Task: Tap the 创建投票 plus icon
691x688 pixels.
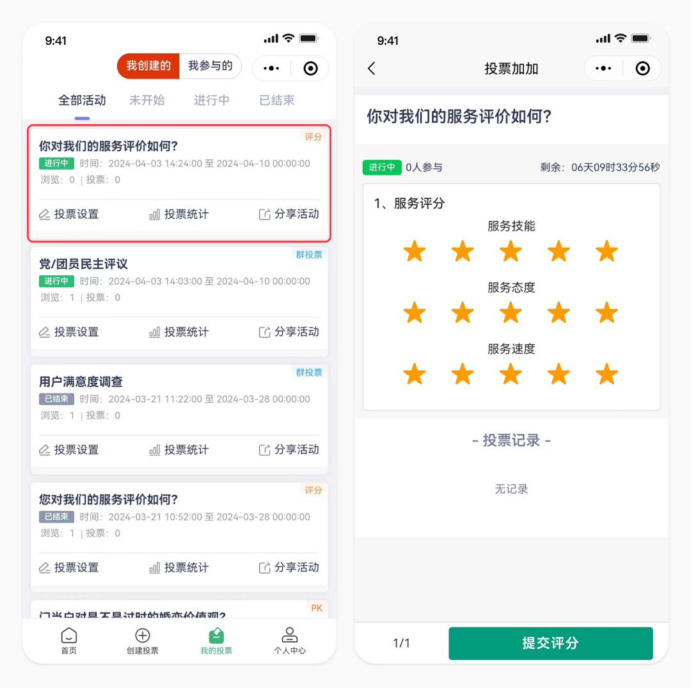Action: tap(142, 636)
